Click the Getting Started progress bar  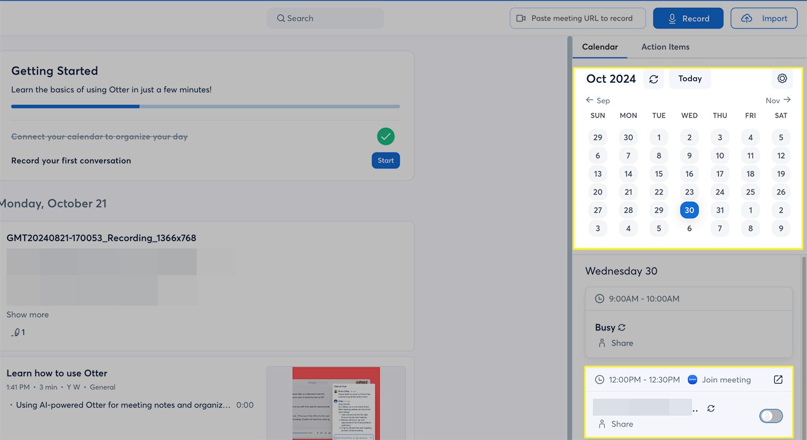[x=205, y=106]
